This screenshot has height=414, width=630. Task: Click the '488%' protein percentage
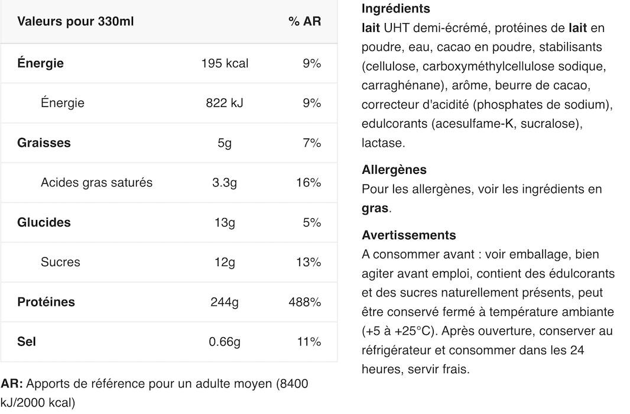click(x=304, y=302)
